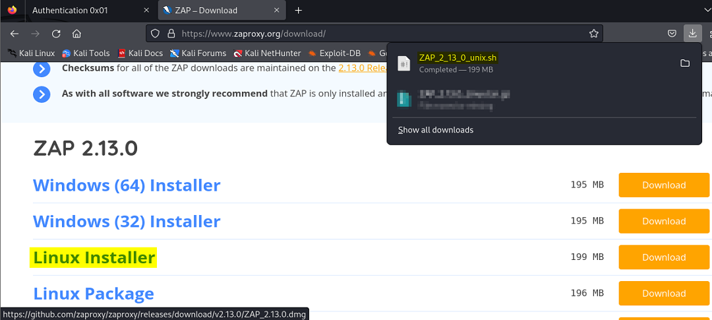This screenshot has height=320, width=712.
Task: Click the chevron icon beside strongly recommend
Action: click(x=42, y=94)
